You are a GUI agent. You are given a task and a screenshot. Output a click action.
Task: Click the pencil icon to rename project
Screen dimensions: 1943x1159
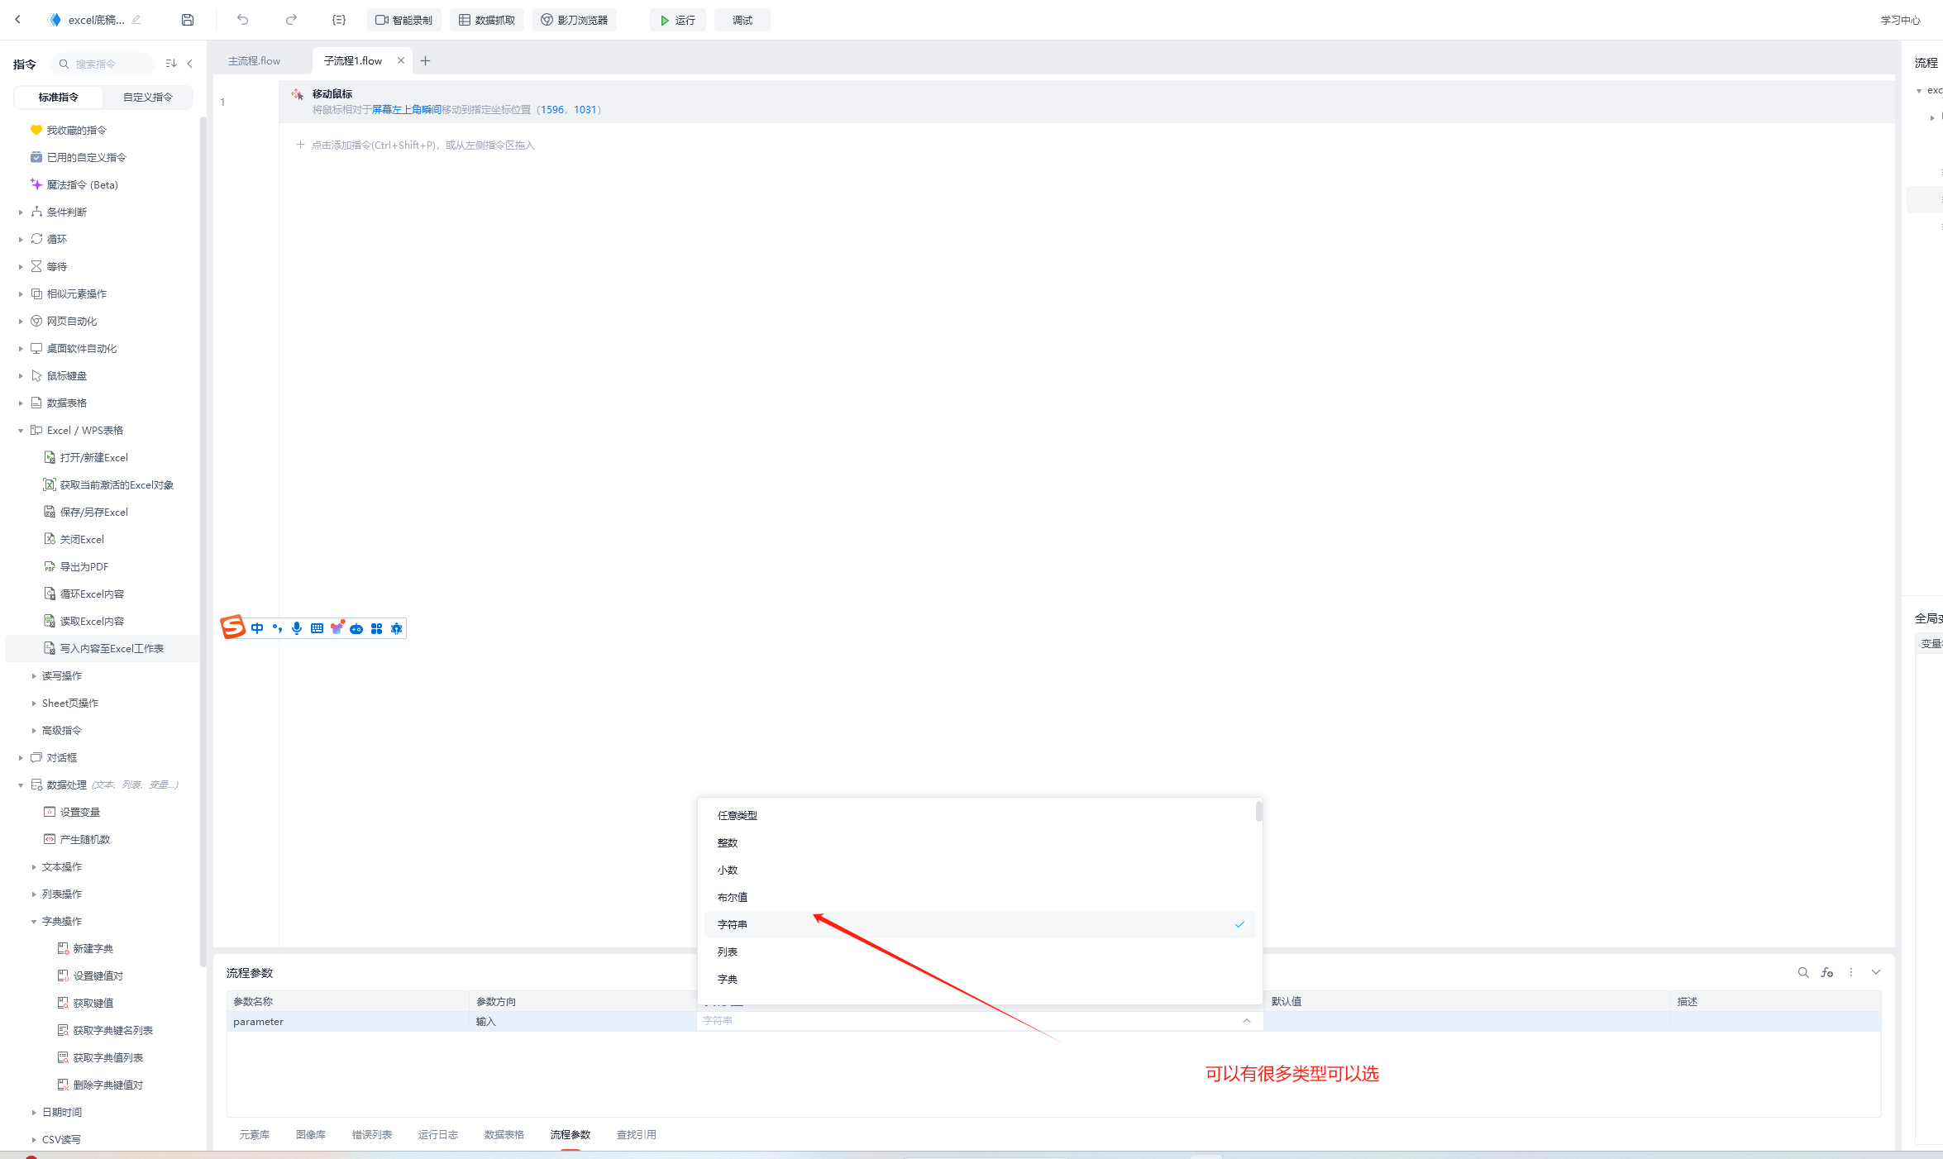[x=136, y=20]
